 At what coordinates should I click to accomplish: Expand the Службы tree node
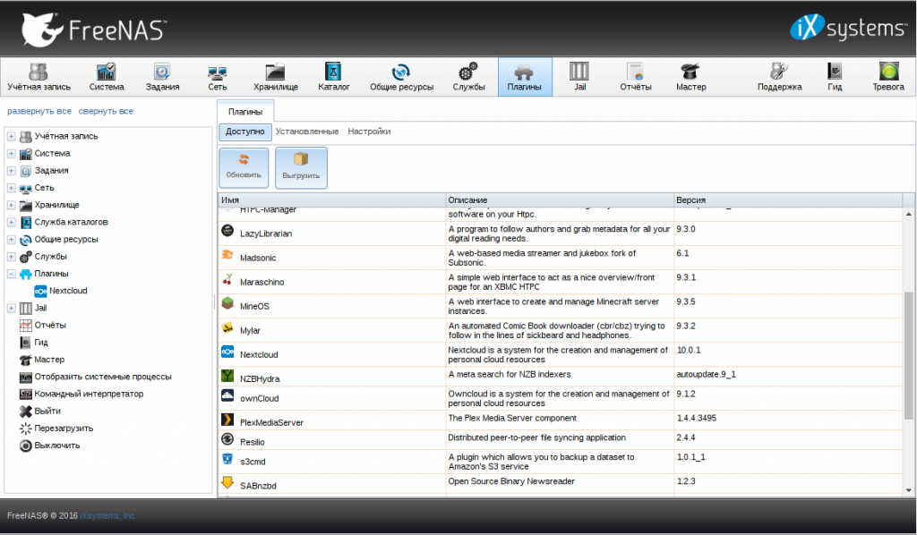click(x=11, y=257)
